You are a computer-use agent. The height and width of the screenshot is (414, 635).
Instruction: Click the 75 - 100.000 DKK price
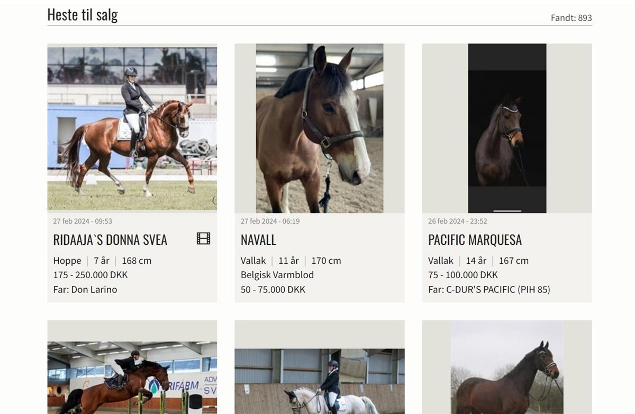463,275
